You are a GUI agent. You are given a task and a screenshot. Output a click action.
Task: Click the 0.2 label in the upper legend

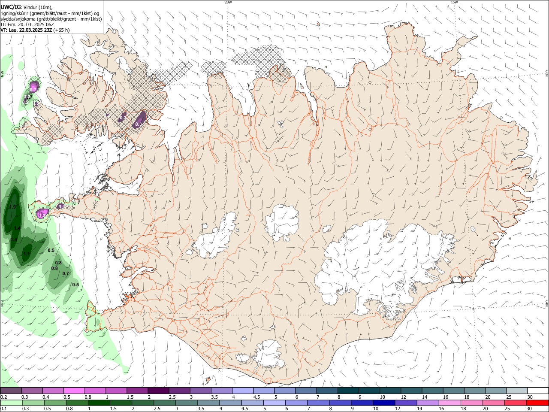click(x=4, y=397)
